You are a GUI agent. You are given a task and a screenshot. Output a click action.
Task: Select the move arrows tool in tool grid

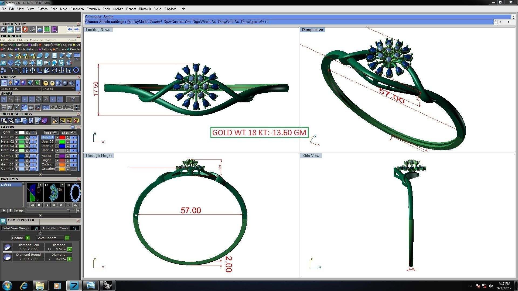click(x=32, y=70)
